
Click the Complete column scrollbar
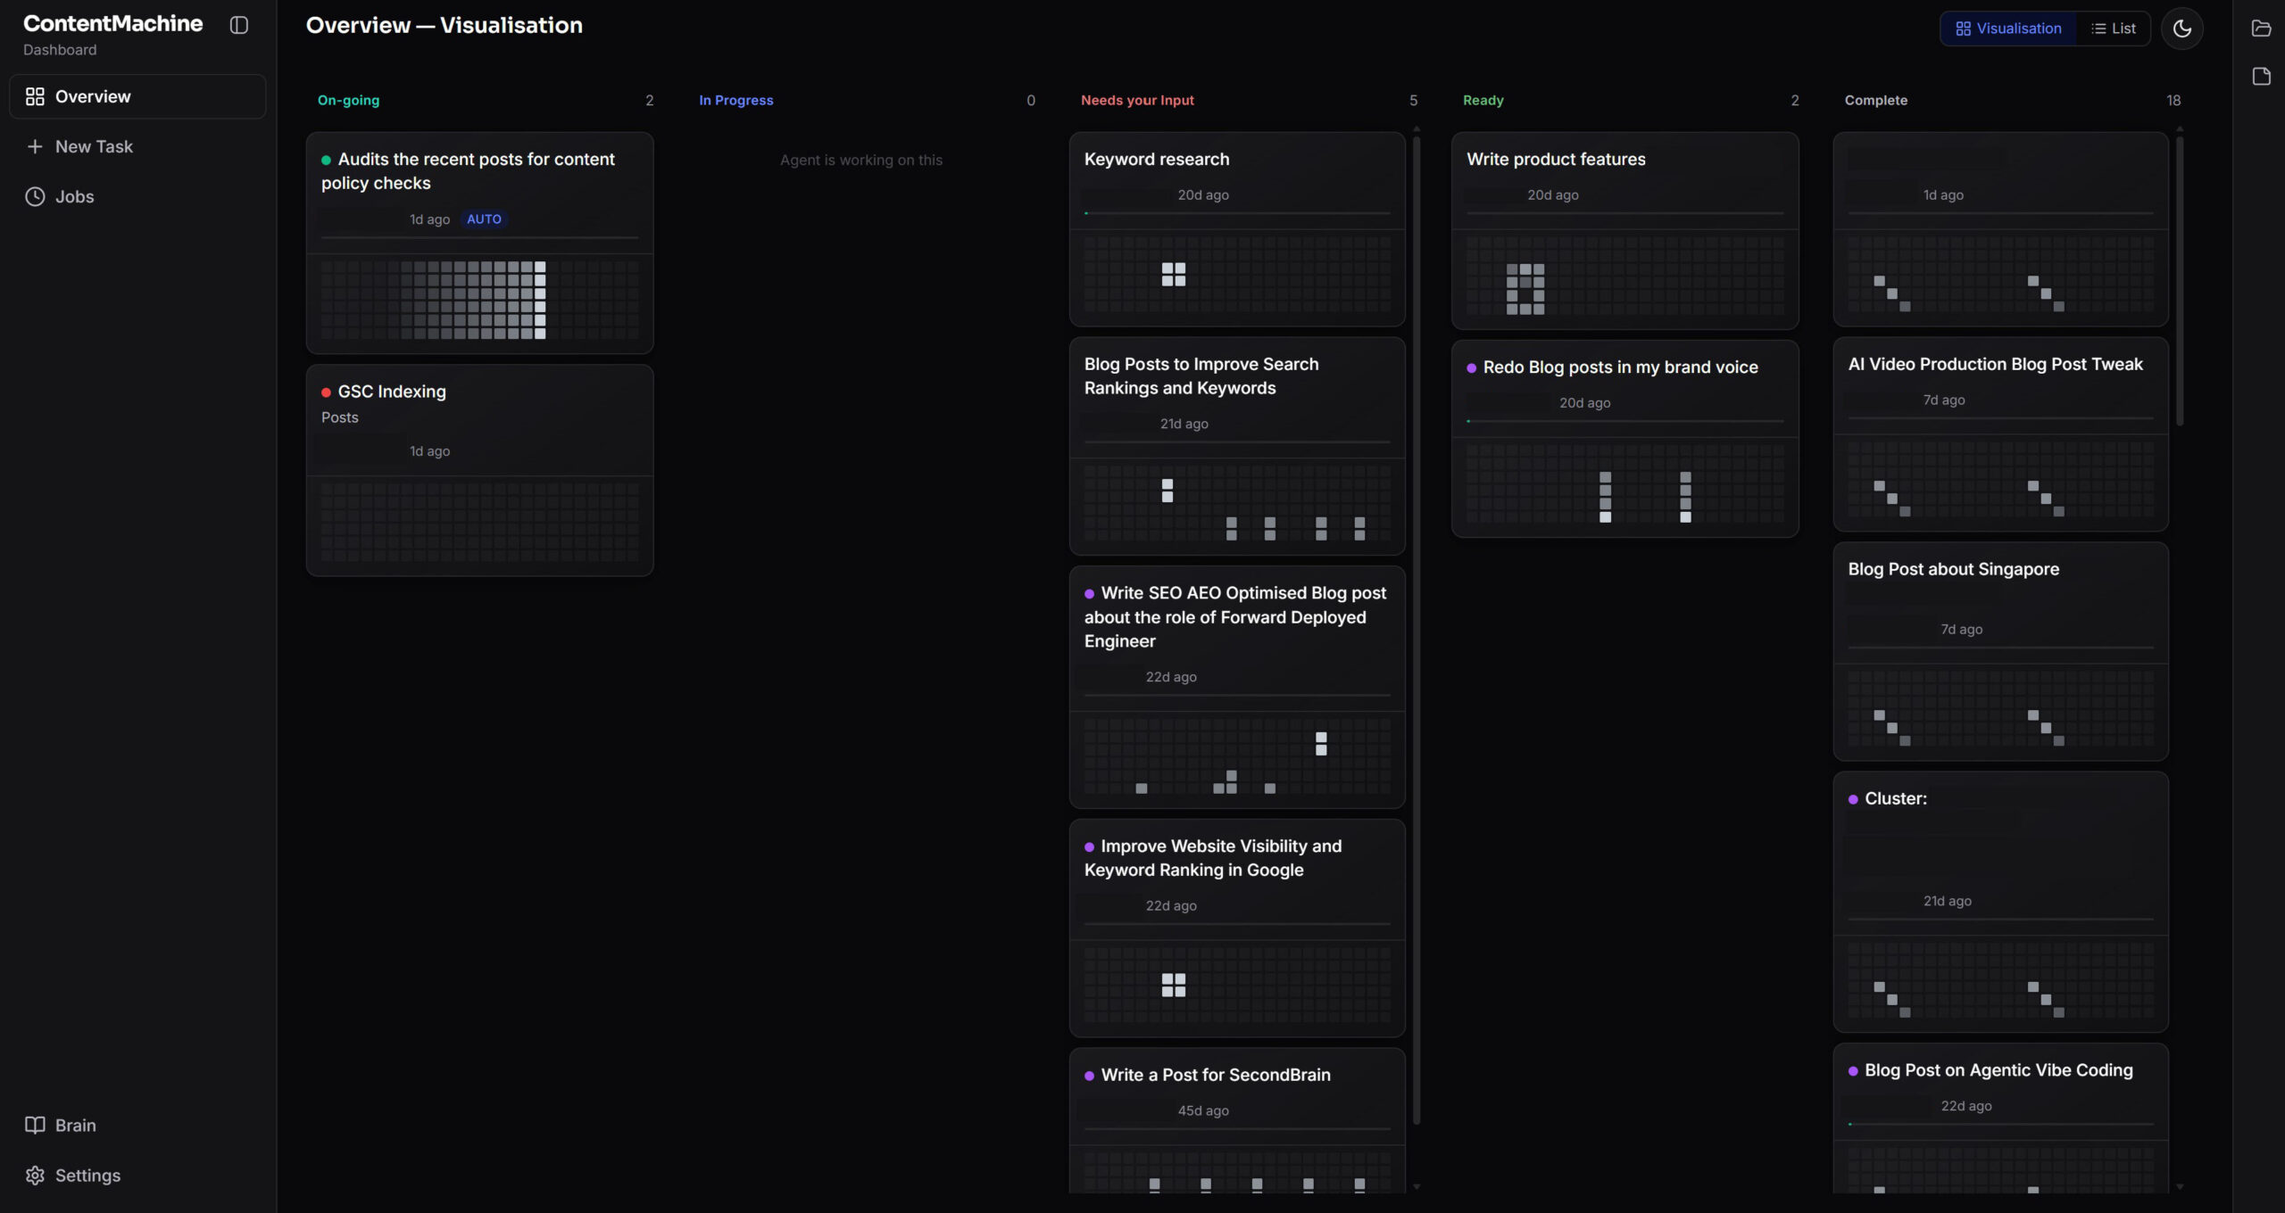(x=2180, y=280)
